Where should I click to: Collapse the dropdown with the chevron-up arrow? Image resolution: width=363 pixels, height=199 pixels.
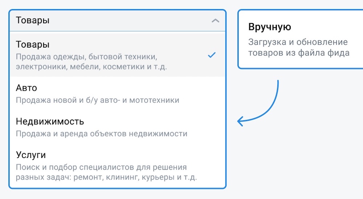[x=215, y=21]
